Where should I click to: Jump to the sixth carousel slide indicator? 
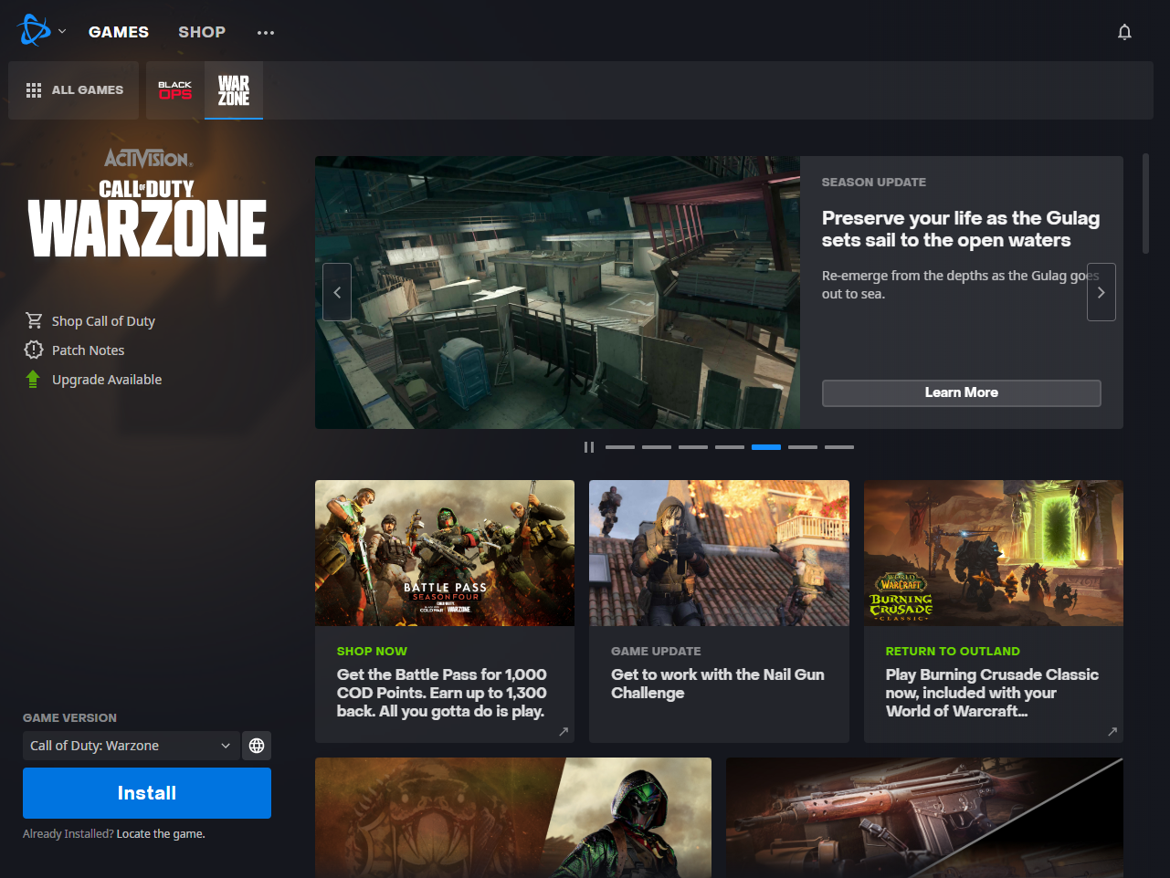tap(803, 447)
